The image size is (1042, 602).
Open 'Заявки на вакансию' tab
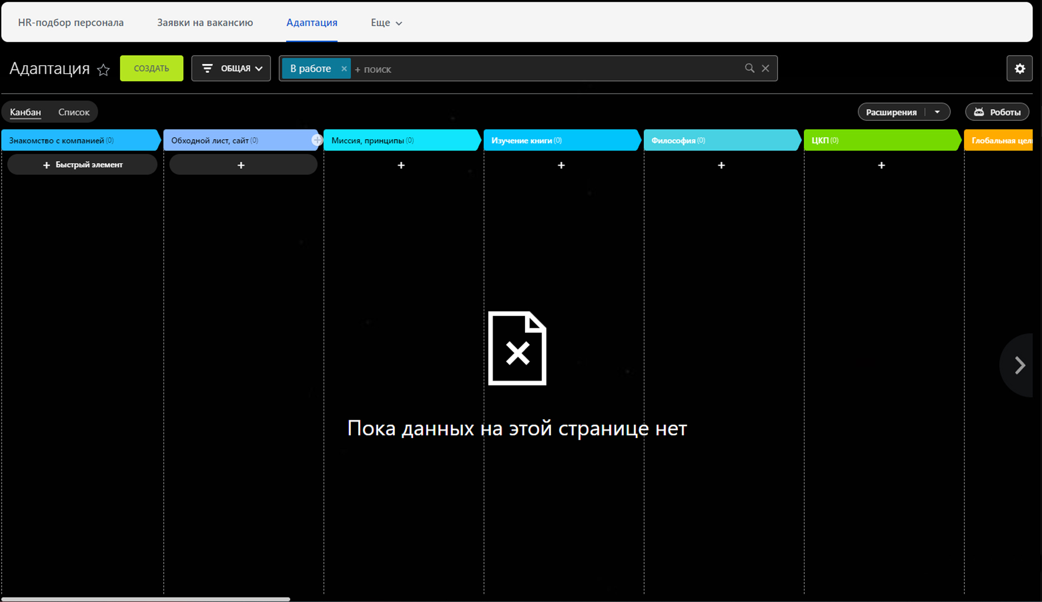(x=205, y=23)
